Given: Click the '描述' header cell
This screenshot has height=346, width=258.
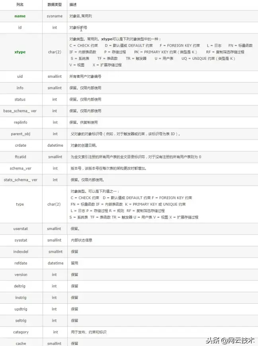Looking at the screenshot, I should click(73, 5).
